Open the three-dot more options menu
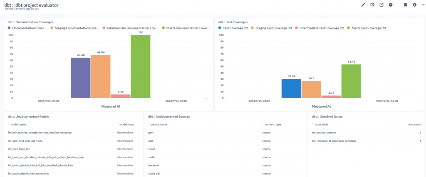This screenshot has width=426, height=177. point(424,5)
